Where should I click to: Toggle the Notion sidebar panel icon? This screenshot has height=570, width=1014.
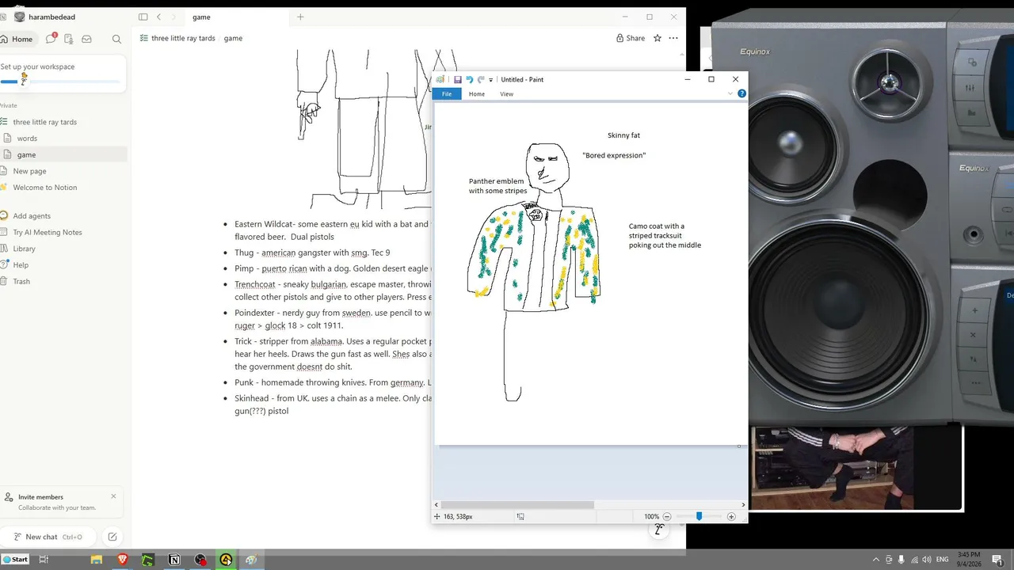click(x=143, y=17)
